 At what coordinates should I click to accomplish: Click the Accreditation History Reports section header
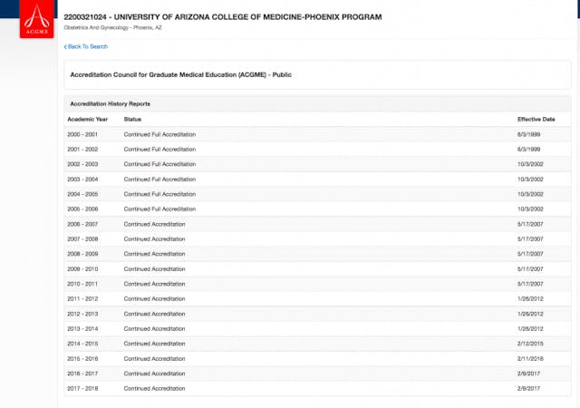coord(111,104)
